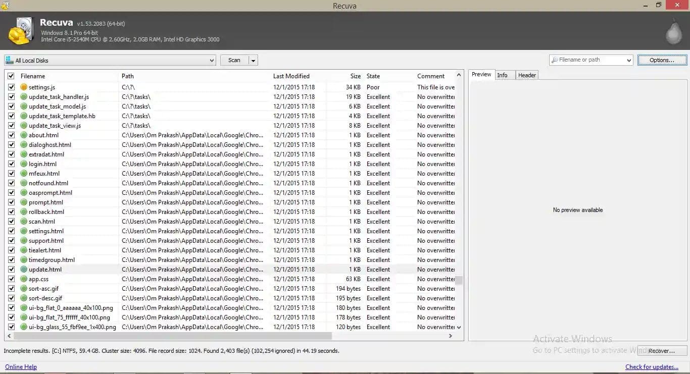This screenshot has width=690, height=374.
Task: Switch to the Header tab
Action: coord(527,75)
